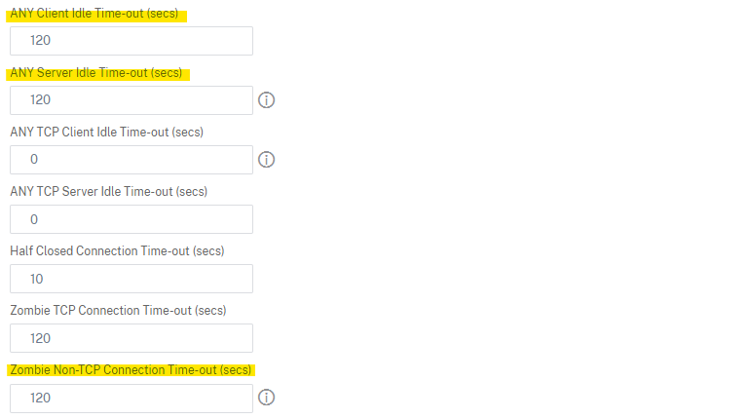Click the Zombie TCP Connection Time-out label

(118, 311)
